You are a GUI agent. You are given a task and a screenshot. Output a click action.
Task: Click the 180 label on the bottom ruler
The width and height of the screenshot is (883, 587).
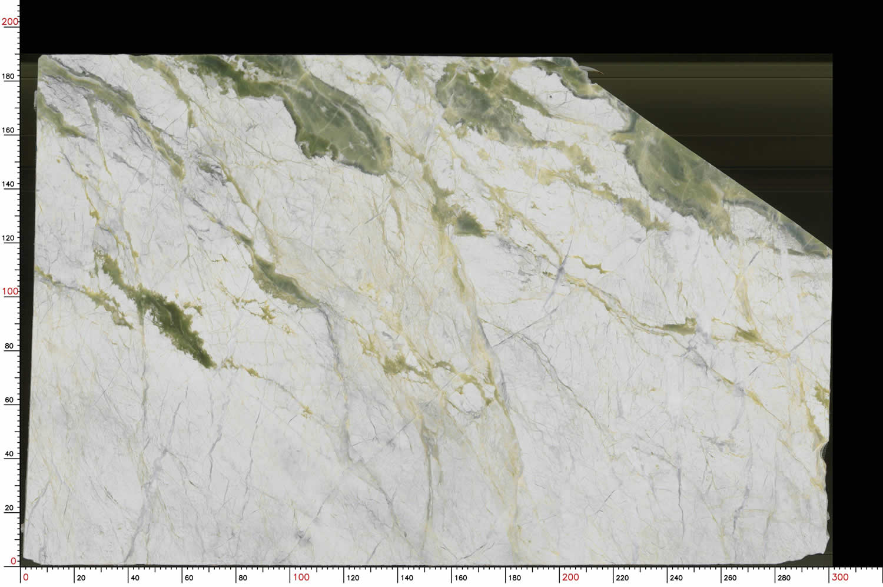514,578
